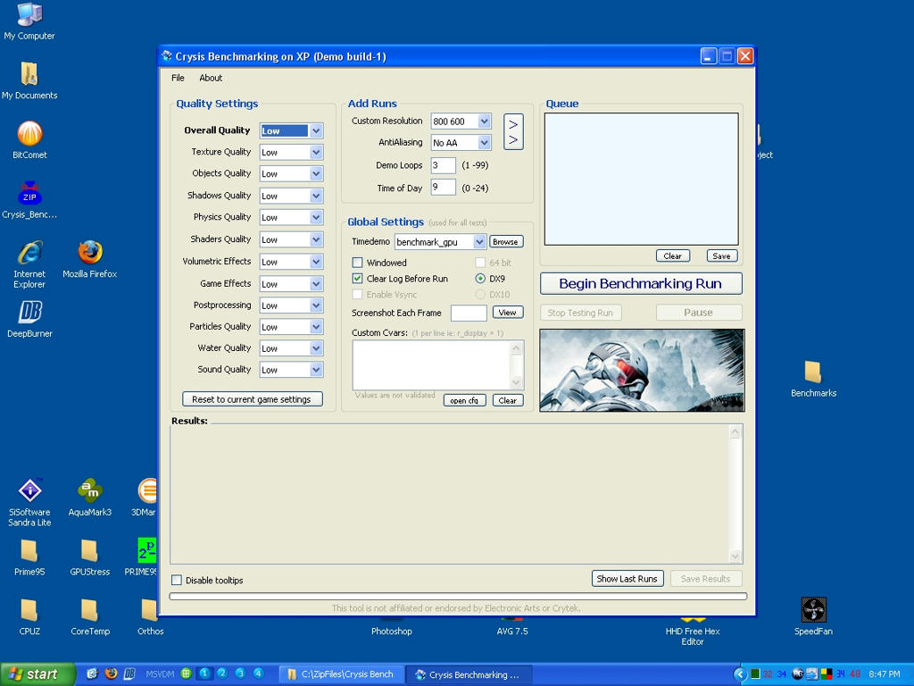Click inside the Custom Cvars text area
Image resolution: width=914 pixels, height=686 pixels.
coord(432,365)
